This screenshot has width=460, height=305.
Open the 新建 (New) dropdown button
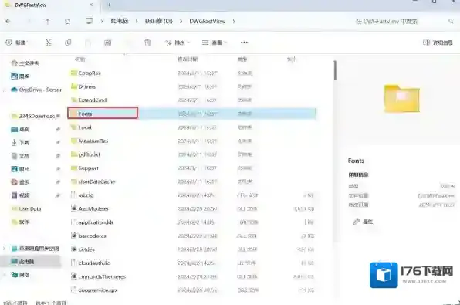tap(16, 42)
